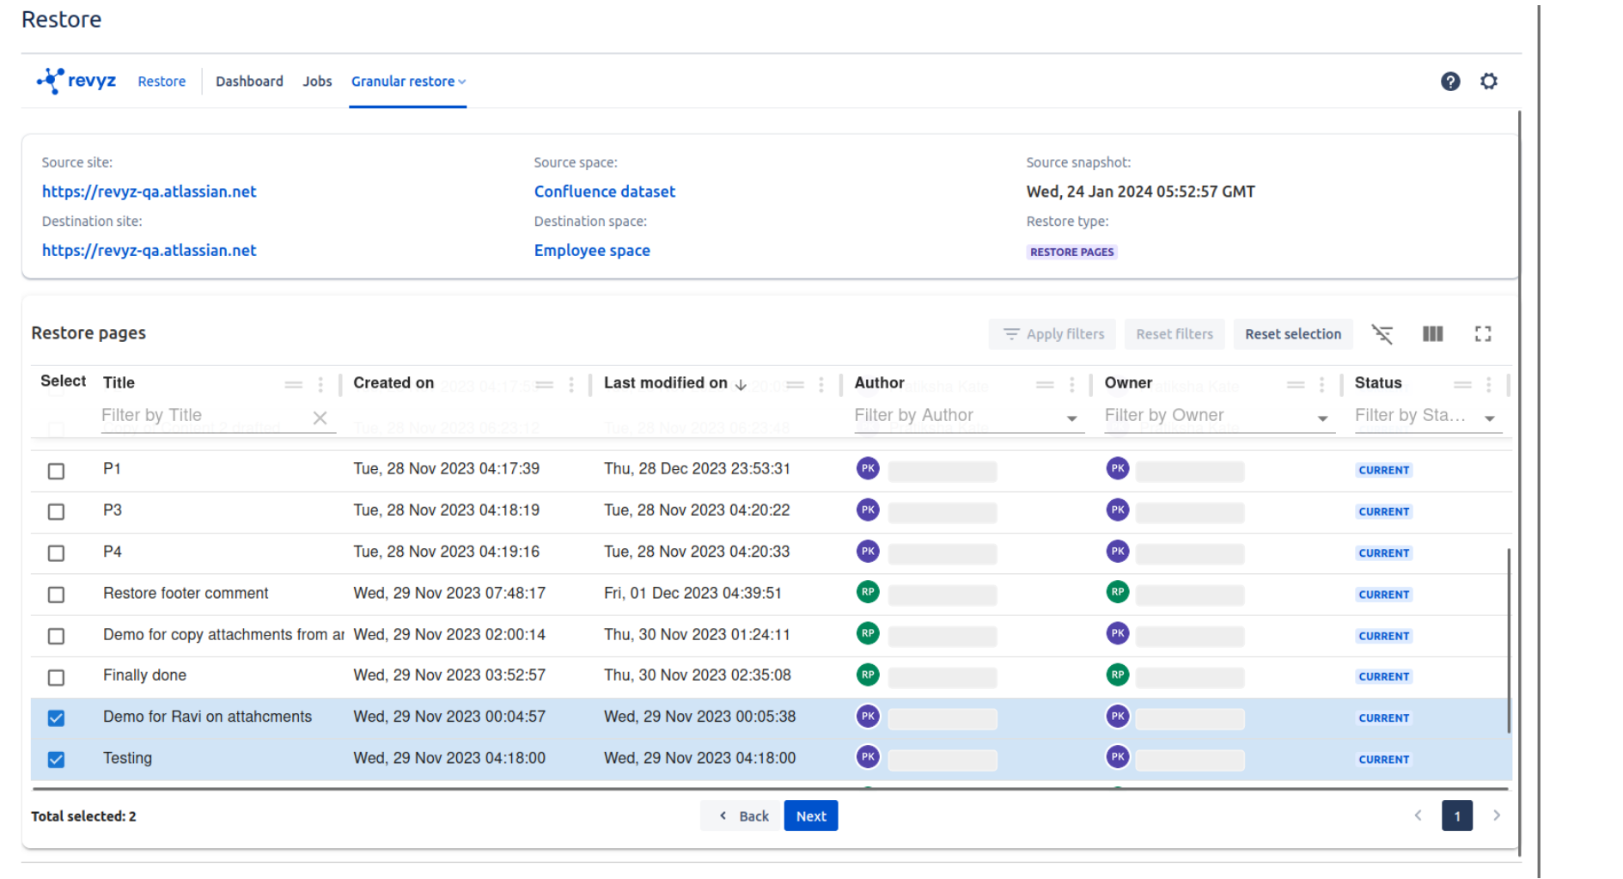This screenshot has height=879, width=1623.
Task: Uncheck Demo for Ravi on attahcments
Action: click(x=56, y=718)
